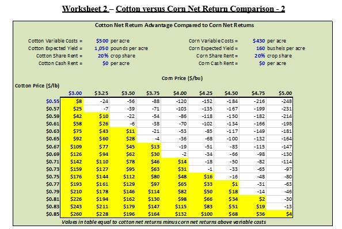This screenshot has height=229, width=342.
Task: Select the $0.69 cotton price row header
Action: pos(52,154)
